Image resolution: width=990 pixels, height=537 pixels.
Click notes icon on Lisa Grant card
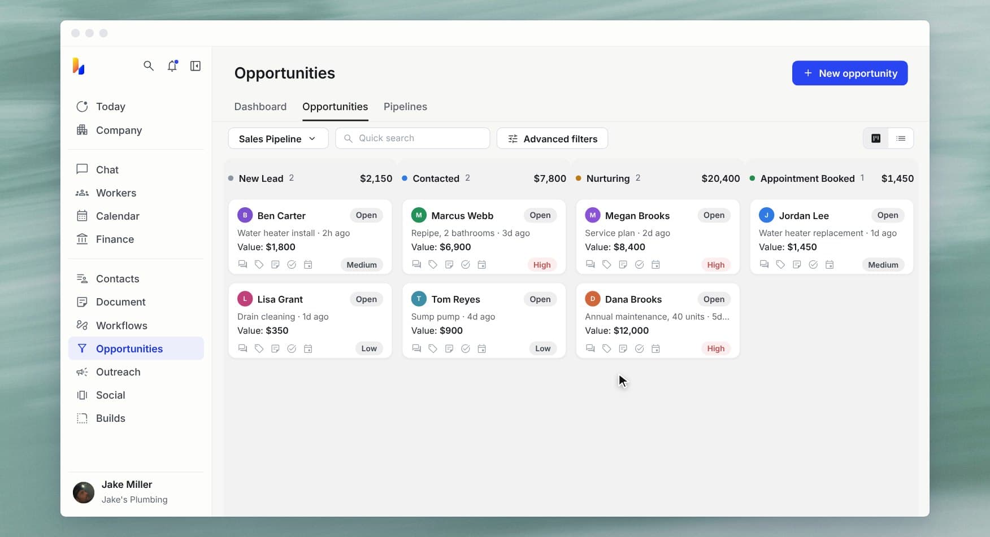tap(275, 348)
